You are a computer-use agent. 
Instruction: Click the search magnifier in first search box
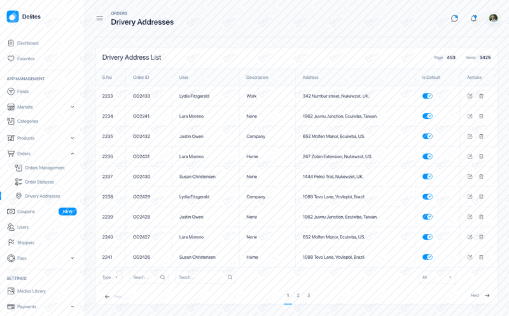pos(163,277)
